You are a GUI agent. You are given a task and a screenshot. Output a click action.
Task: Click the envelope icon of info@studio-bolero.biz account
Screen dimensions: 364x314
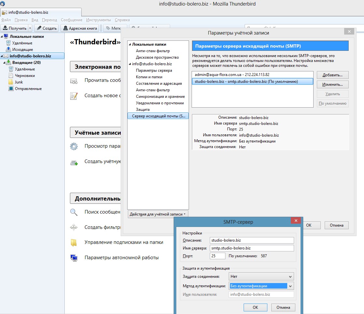coord(6,56)
